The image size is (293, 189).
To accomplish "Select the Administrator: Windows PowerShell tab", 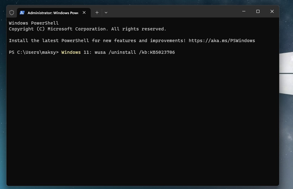I will 52,13.
